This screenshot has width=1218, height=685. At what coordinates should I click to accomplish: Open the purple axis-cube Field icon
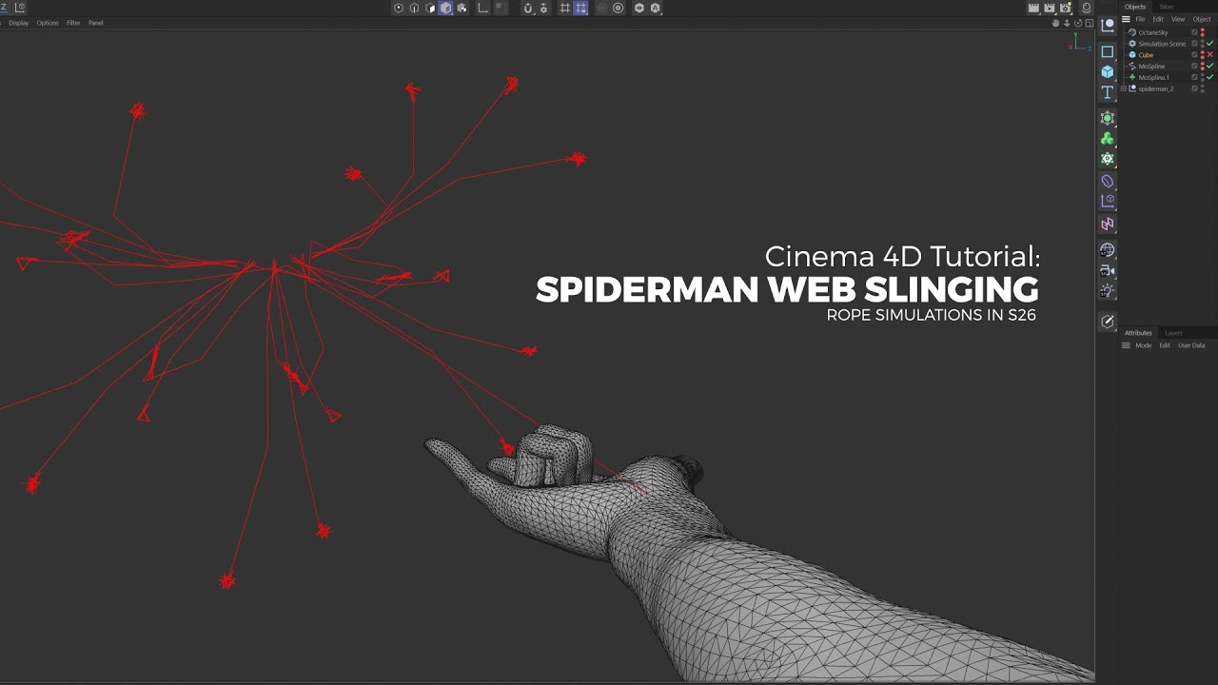click(1108, 202)
